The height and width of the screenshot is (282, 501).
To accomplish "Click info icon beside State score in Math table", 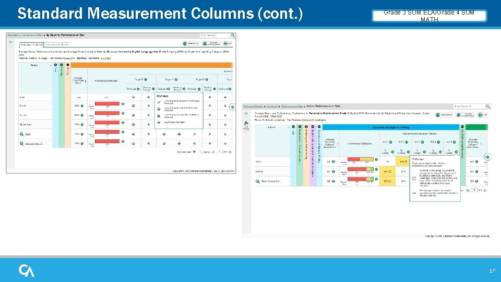I will tap(333, 162).
